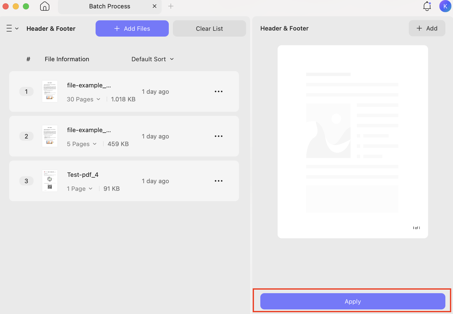Click the Apply button

point(352,301)
